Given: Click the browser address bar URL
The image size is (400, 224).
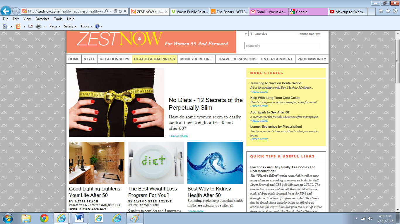Looking at the screenshot, I should coord(66,11).
